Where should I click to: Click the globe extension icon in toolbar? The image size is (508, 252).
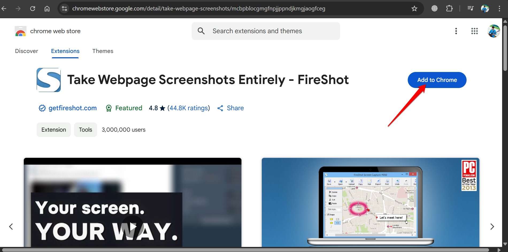434,9
